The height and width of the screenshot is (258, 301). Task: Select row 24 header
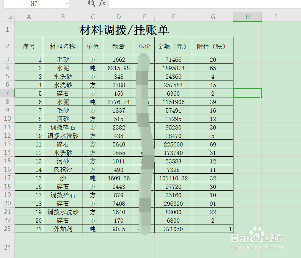point(7,247)
